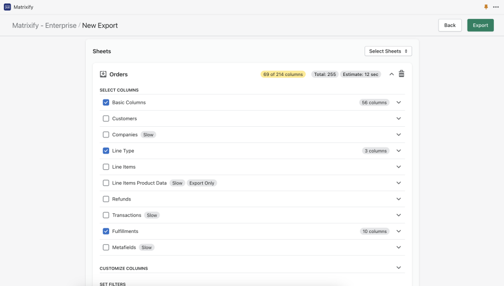Tick the Line Items checkbox
The height and width of the screenshot is (286, 504).
tap(106, 166)
